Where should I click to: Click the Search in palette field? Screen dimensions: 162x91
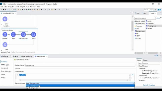click(x=145, y=18)
